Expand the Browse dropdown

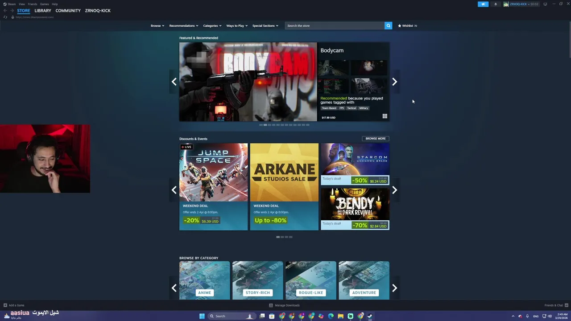coord(157,25)
